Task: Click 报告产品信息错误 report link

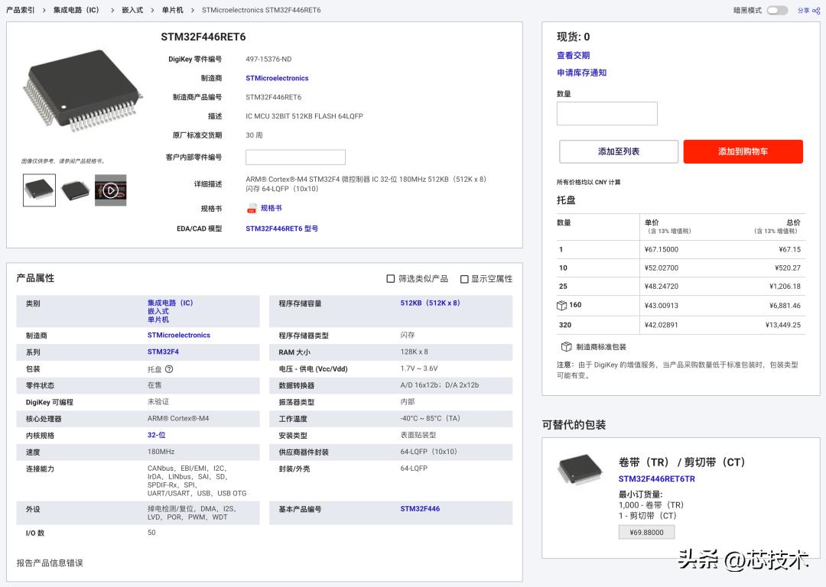Action: click(50, 563)
